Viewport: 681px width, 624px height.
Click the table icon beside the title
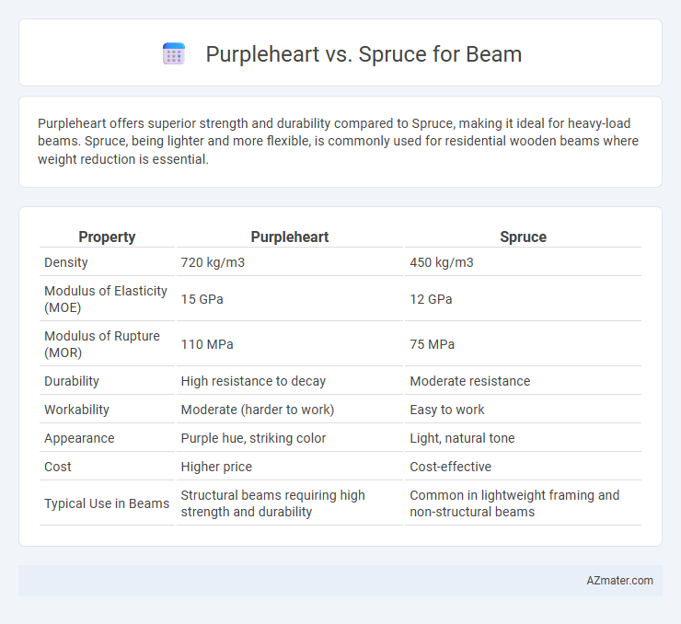174,54
